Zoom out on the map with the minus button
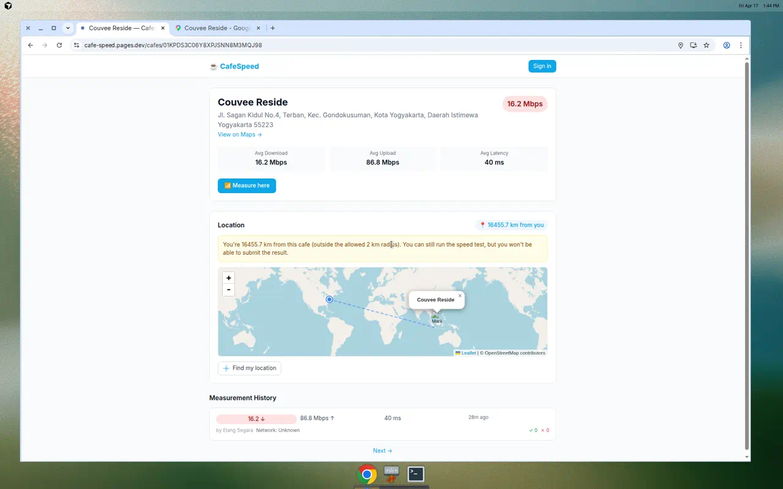Viewport: 783px width, 489px height. pyautogui.click(x=229, y=290)
